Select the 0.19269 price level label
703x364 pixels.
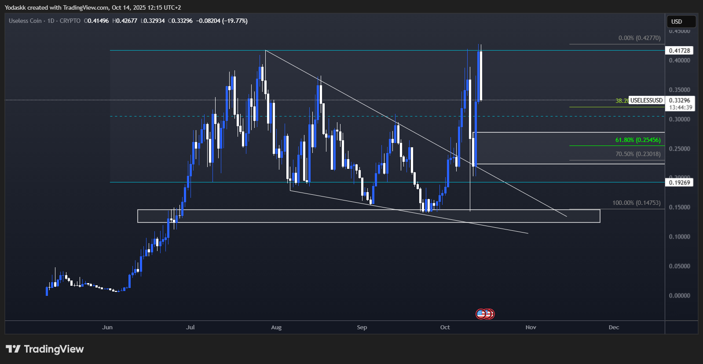[x=679, y=182]
